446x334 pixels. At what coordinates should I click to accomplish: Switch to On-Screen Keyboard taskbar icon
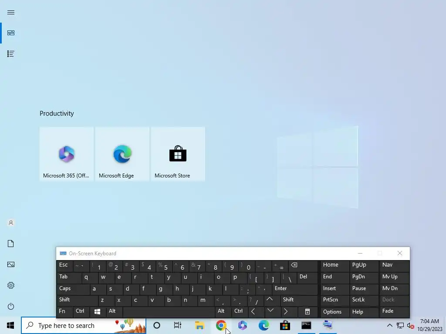pyautogui.click(x=328, y=325)
